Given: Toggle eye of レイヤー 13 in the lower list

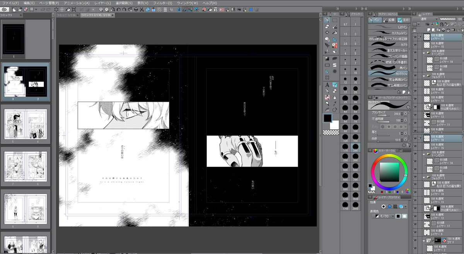Looking at the screenshot, I should (x=415, y=200).
